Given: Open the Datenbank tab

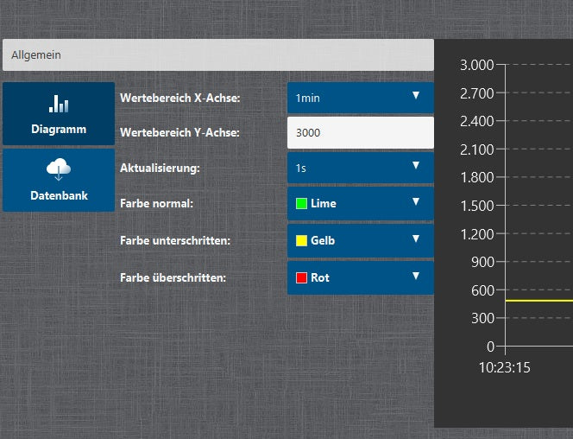Looking at the screenshot, I should [59, 181].
